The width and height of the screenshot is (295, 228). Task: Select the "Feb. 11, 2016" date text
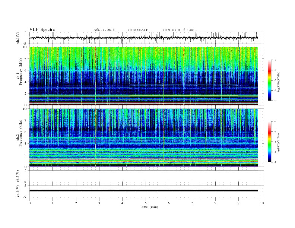click(x=104, y=30)
